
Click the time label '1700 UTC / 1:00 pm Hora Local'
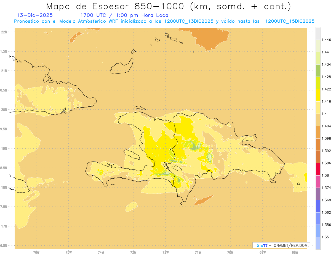tap(125, 15)
